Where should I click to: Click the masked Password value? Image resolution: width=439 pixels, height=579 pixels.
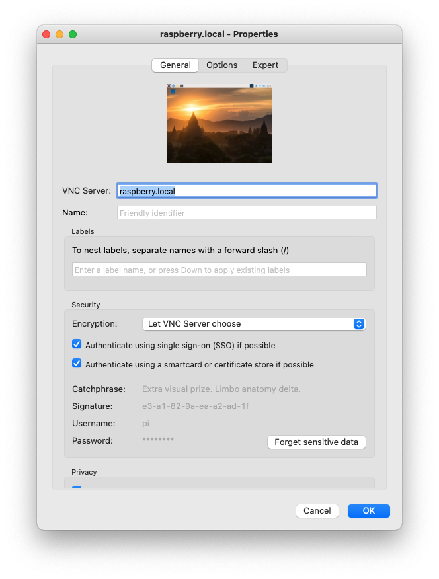(x=158, y=440)
